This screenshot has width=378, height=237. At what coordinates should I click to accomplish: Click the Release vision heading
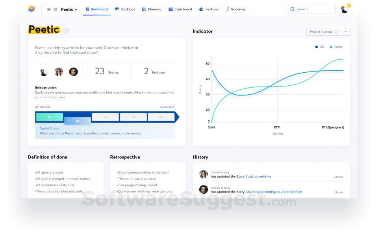click(x=46, y=88)
